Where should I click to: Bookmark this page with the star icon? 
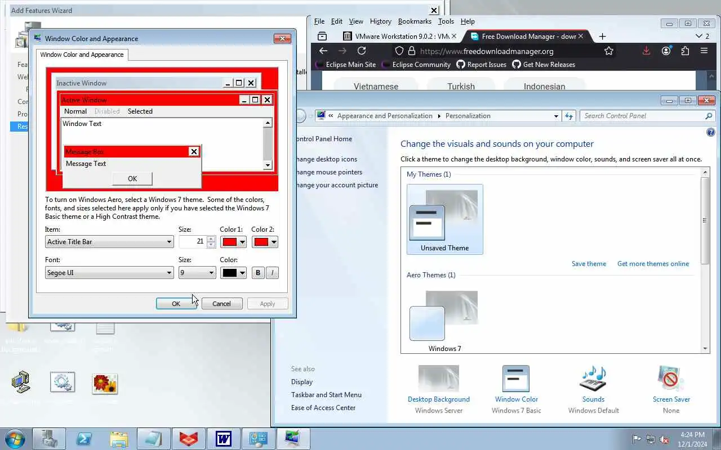point(609,51)
